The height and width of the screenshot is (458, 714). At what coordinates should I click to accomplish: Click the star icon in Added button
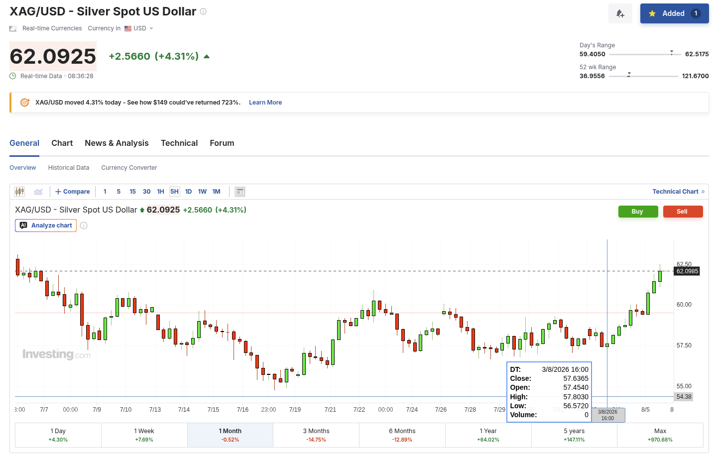tap(652, 13)
